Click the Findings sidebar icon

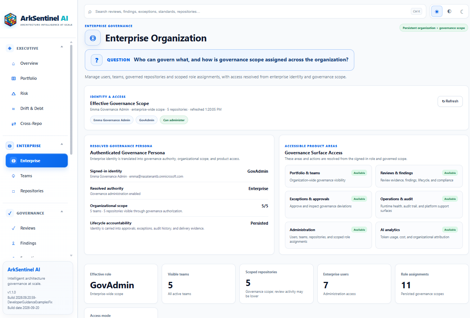pyautogui.click(x=14, y=243)
